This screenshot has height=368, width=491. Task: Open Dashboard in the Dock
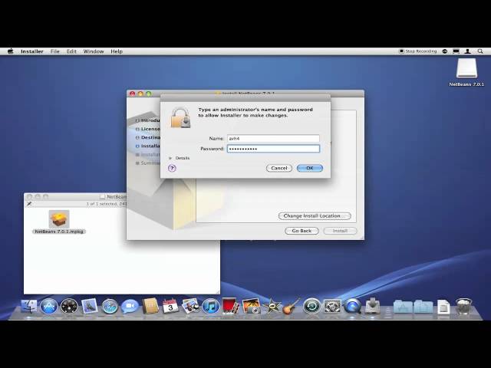[x=69, y=306]
